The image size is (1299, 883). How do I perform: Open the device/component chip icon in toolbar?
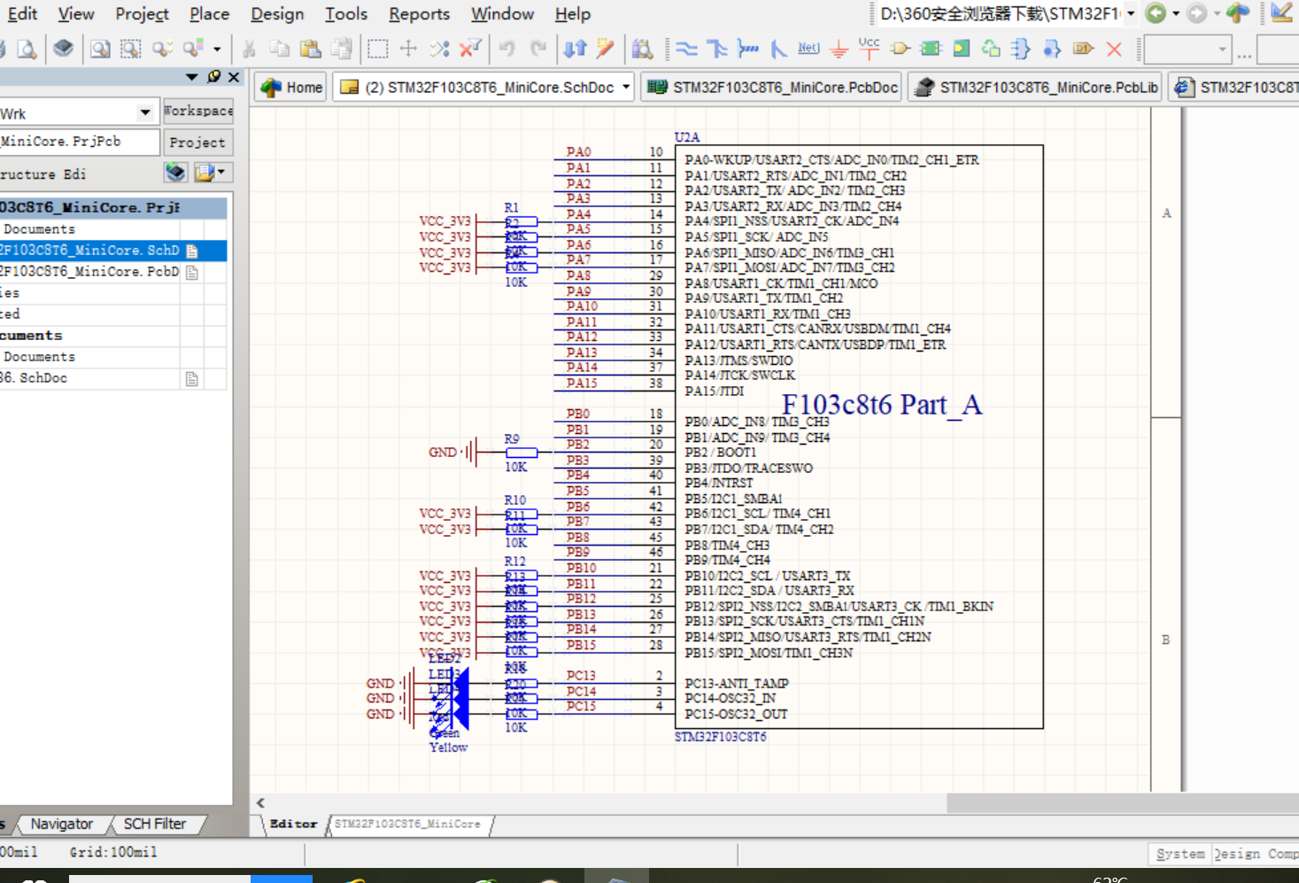[63, 49]
